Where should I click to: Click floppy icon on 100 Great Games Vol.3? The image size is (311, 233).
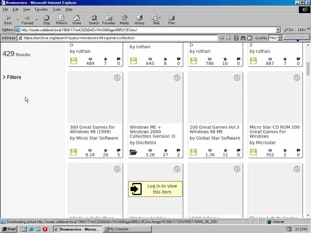[x=193, y=152]
